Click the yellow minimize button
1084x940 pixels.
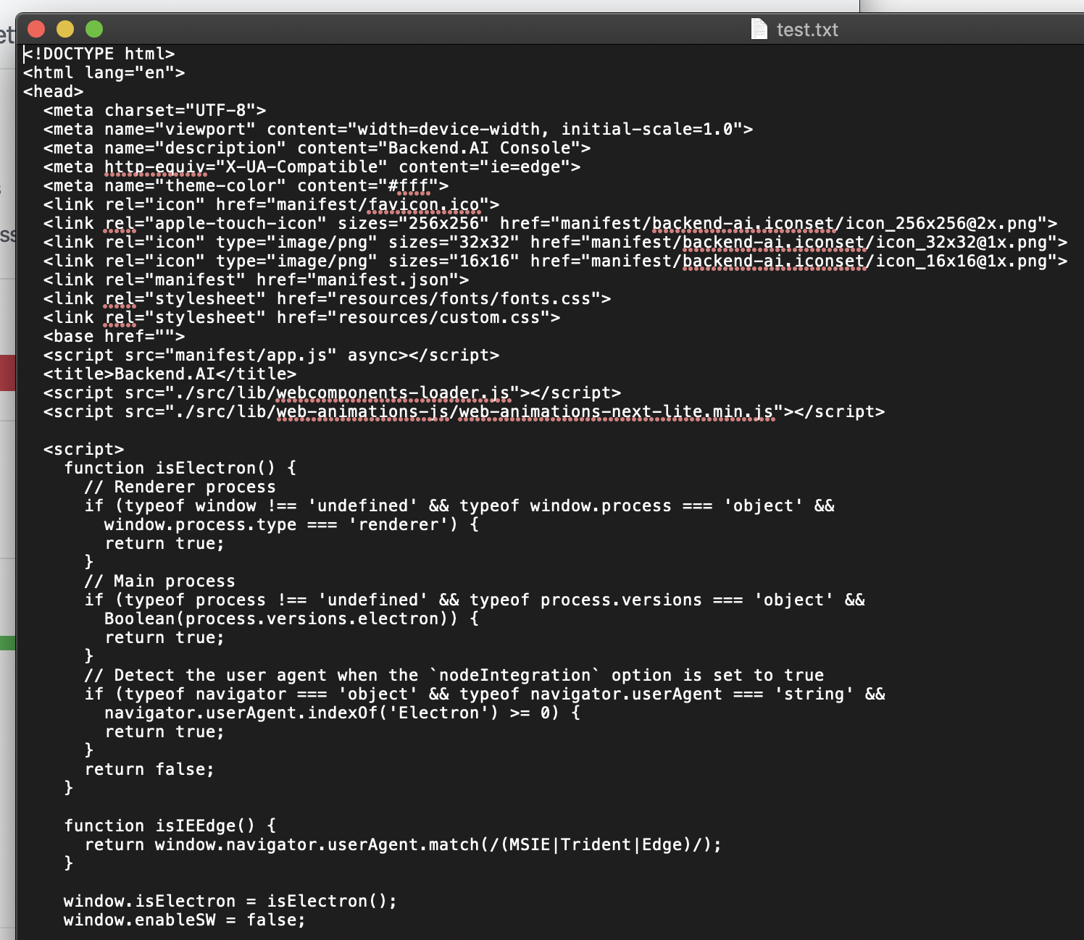(64, 30)
